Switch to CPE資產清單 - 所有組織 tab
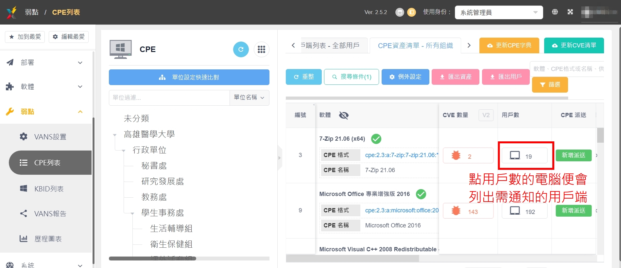 (x=415, y=45)
